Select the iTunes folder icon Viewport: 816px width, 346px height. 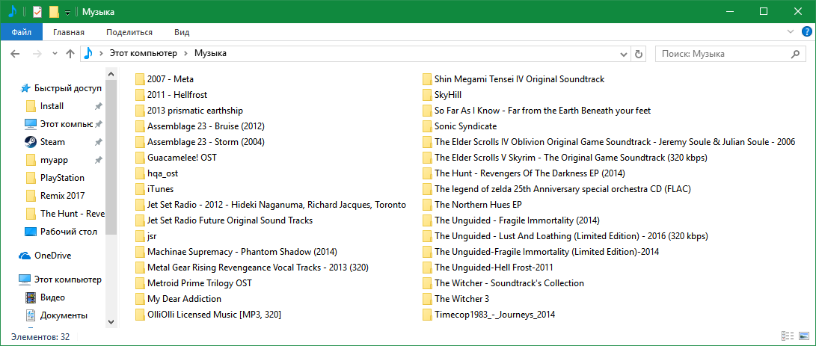(139, 189)
